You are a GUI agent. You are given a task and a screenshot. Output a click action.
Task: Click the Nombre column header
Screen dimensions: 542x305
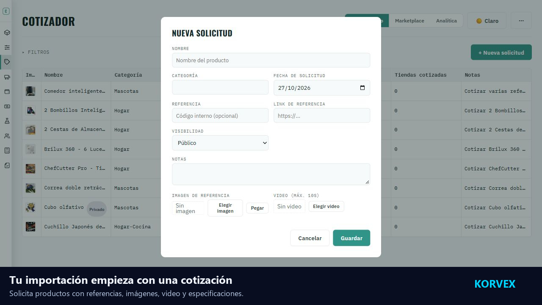53,75
